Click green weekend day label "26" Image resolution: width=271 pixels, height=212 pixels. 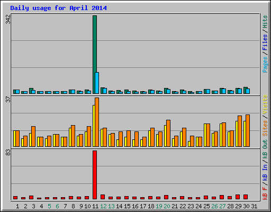click(214, 206)
